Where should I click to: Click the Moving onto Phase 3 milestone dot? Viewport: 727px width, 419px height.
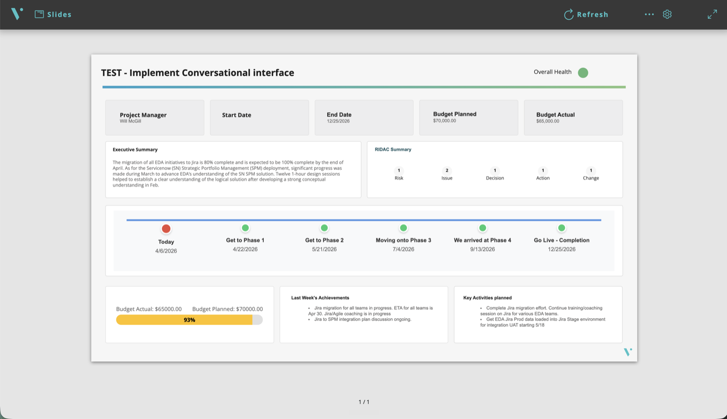(x=403, y=228)
